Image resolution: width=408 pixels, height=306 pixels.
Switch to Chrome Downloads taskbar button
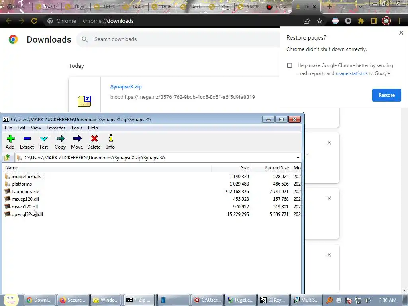(40, 300)
